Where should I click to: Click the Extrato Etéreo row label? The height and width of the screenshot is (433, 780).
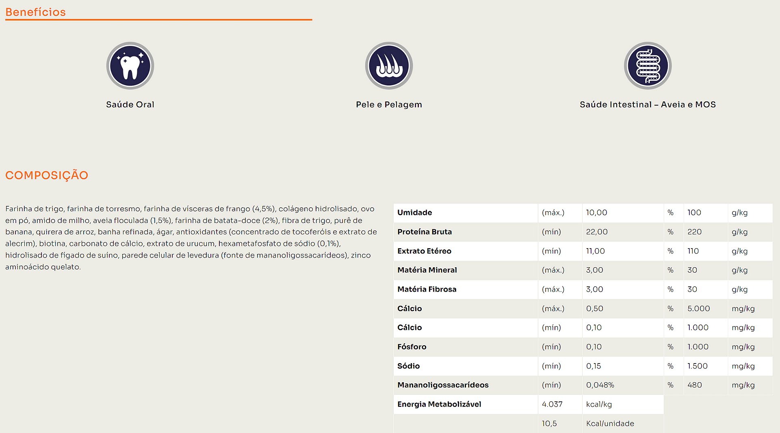click(x=424, y=251)
